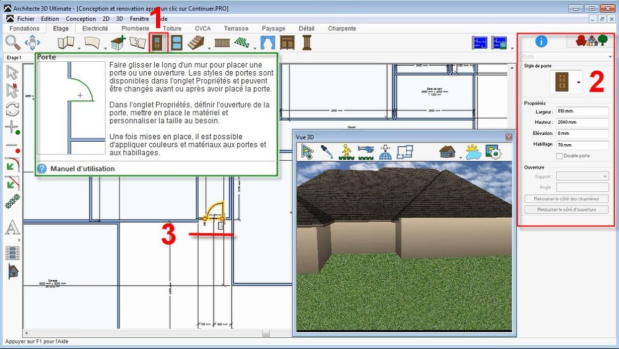This screenshot has height=349, width=619.
Task: Open the Manuel d'utilisation link
Action: tap(82, 168)
